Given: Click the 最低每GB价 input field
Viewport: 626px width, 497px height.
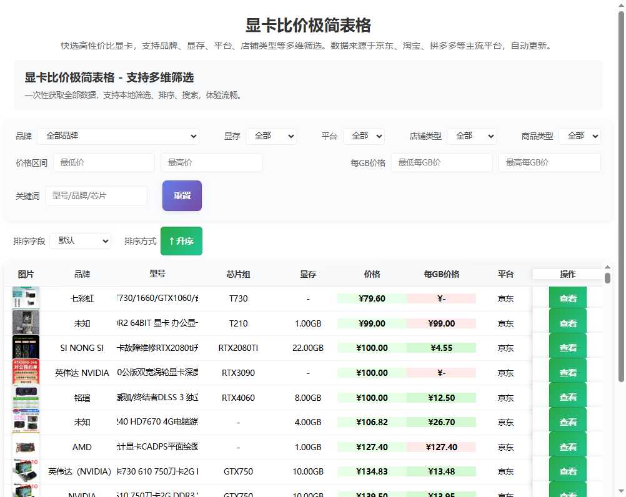Looking at the screenshot, I should click(x=442, y=162).
